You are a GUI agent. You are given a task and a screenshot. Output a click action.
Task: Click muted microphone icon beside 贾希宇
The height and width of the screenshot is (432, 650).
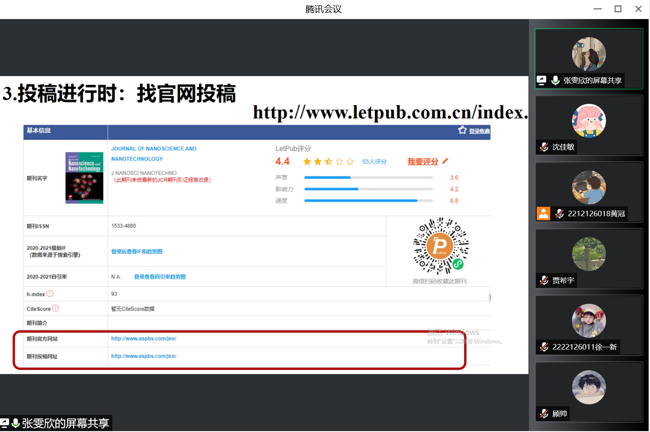[544, 281]
